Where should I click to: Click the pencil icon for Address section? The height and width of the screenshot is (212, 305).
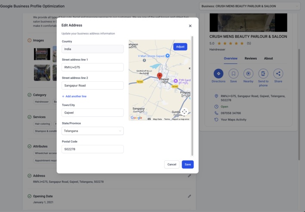[x=189, y=175]
